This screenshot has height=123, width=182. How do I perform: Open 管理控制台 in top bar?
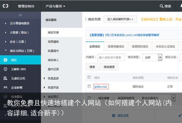coord(26,6)
